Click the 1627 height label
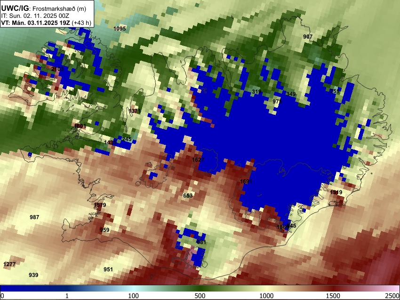This screenshot has height=300, width=400. 198,160
